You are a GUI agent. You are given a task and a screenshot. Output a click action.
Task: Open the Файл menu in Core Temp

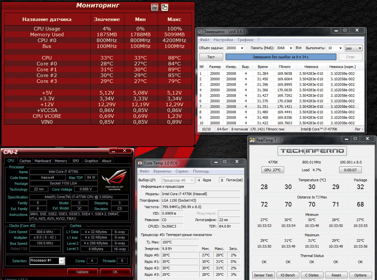144,171
